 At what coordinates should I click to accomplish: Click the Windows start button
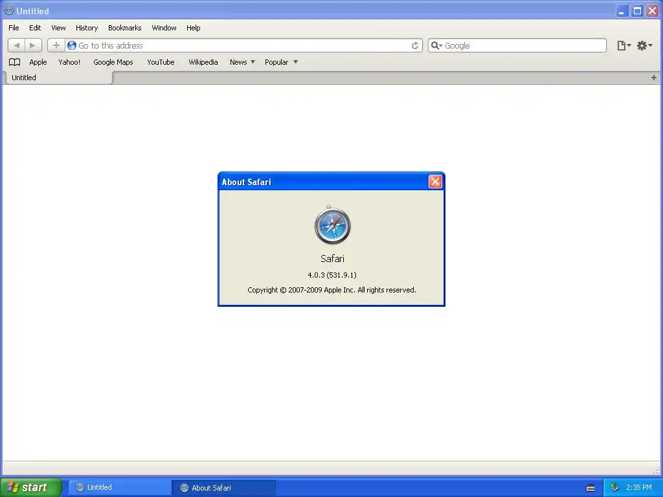(30, 487)
